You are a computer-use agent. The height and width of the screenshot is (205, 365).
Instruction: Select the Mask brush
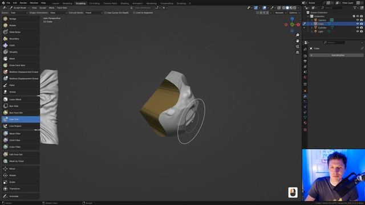point(21,59)
